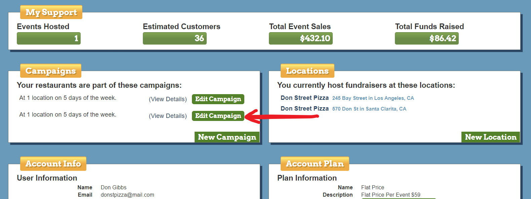Click the Edit Campaign button the red arrow points to

click(x=218, y=116)
